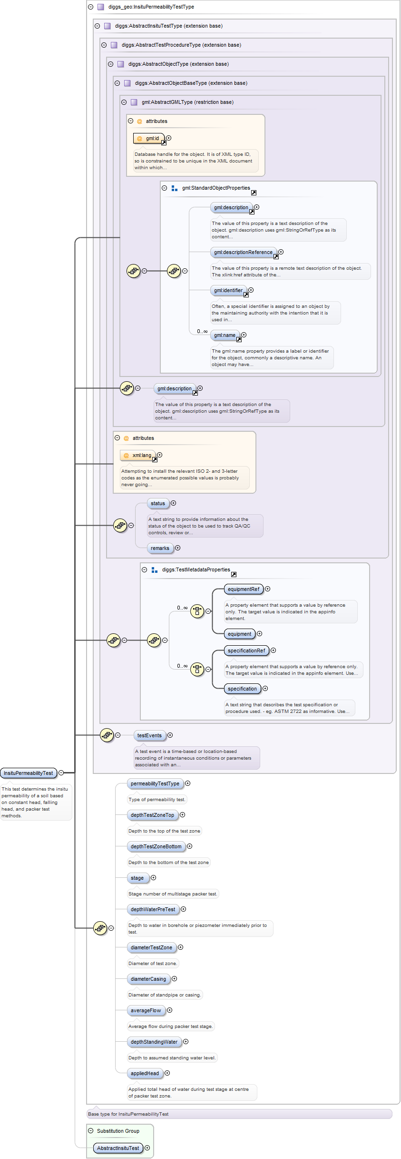Collapse the gml:AbstractGMLType restriction base
Viewport: 401px width, 1159px height.
pyautogui.click(x=124, y=102)
